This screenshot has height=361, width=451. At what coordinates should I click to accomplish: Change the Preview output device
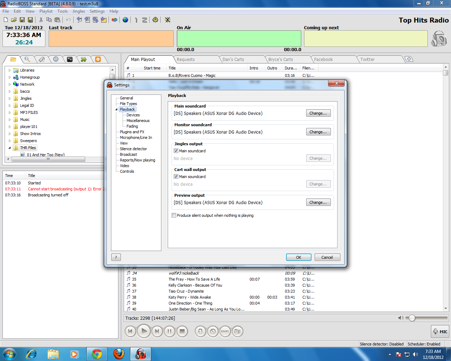tap(318, 202)
